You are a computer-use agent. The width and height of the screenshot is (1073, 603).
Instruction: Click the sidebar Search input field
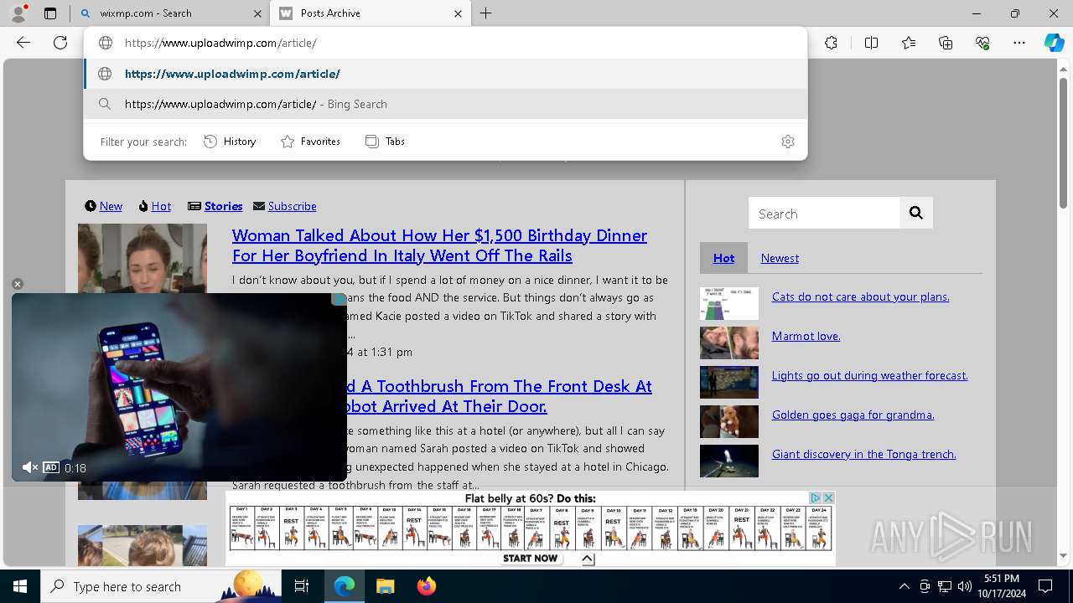[x=824, y=214]
